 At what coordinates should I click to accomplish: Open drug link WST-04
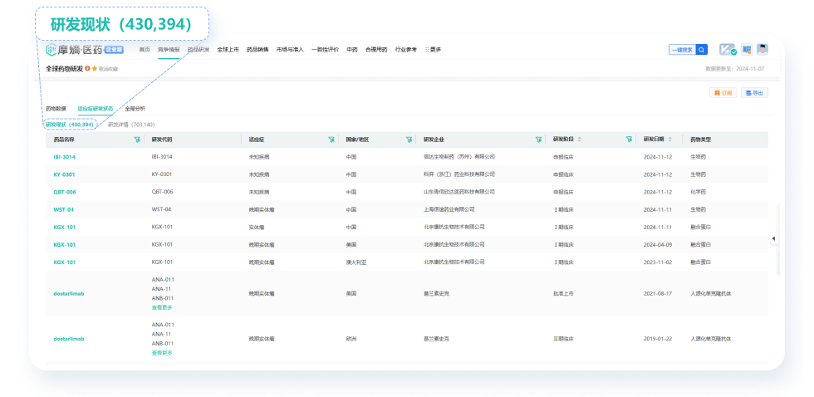click(x=63, y=209)
